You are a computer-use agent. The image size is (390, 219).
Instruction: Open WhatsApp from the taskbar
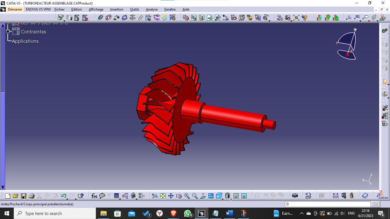[x=188, y=213]
